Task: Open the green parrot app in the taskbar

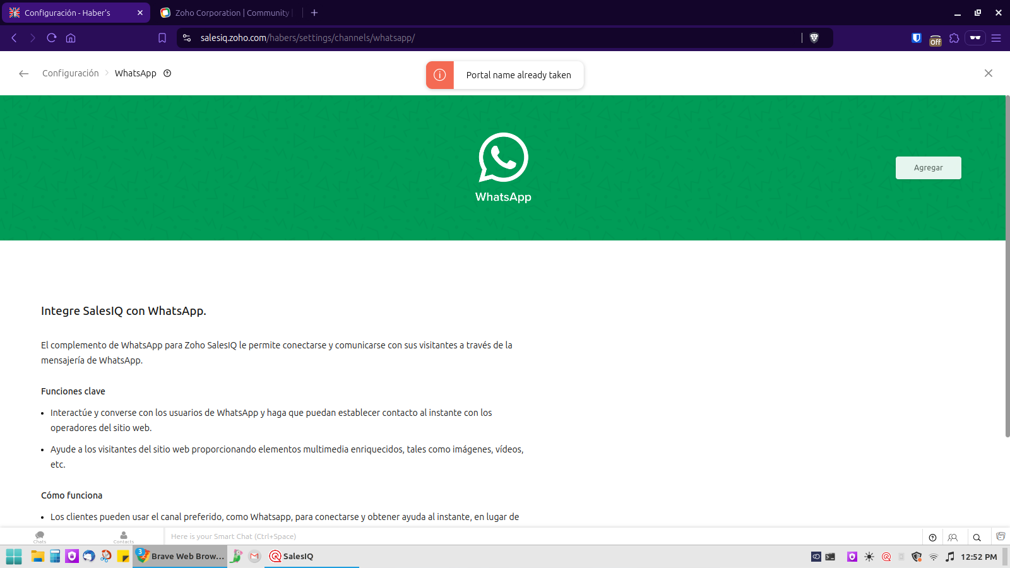Action: coord(237,556)
